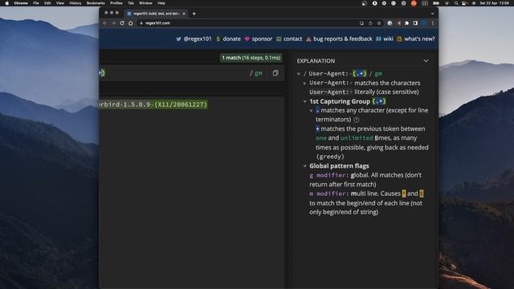
Task: Close the regex101 tab
Action: [x=184, y=14]
